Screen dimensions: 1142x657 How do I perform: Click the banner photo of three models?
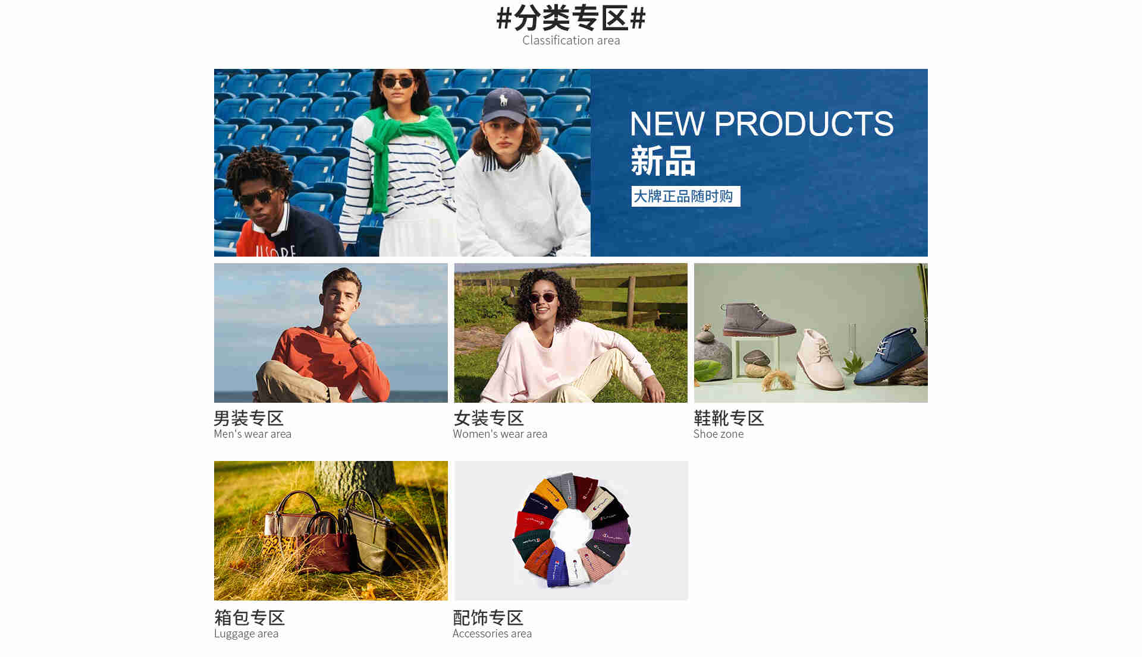tap(402, 163)
